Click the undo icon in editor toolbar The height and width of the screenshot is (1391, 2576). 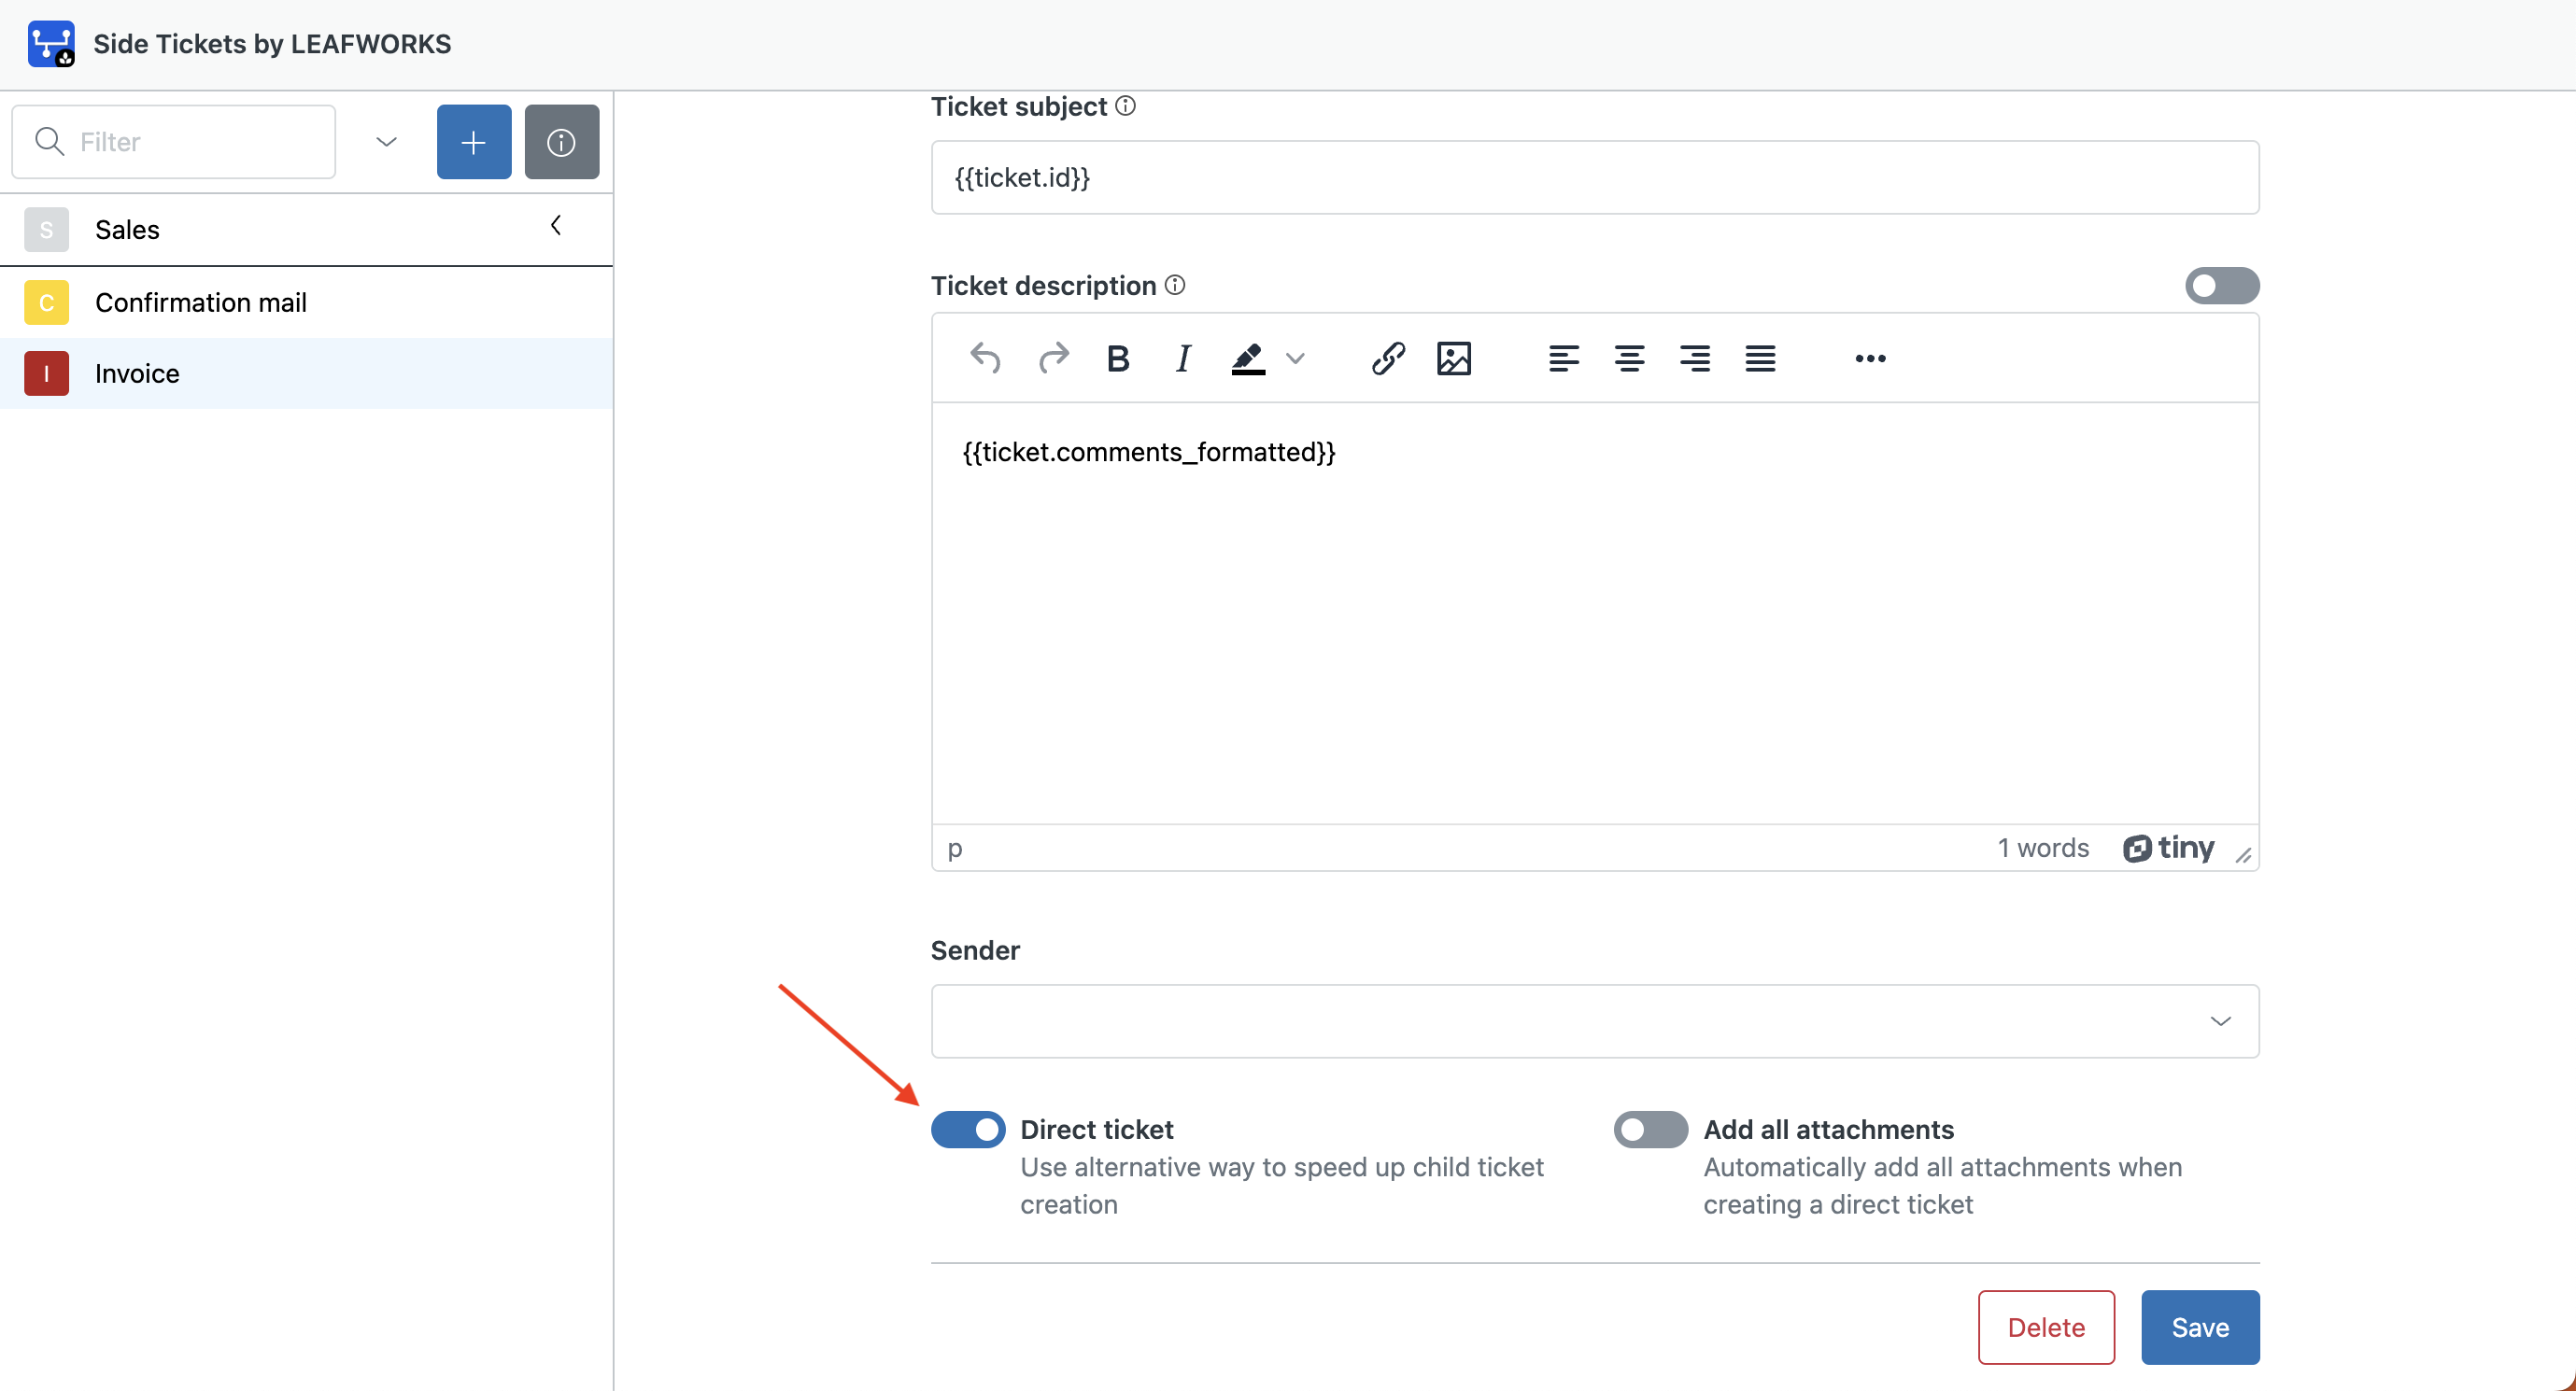(985, 358)
